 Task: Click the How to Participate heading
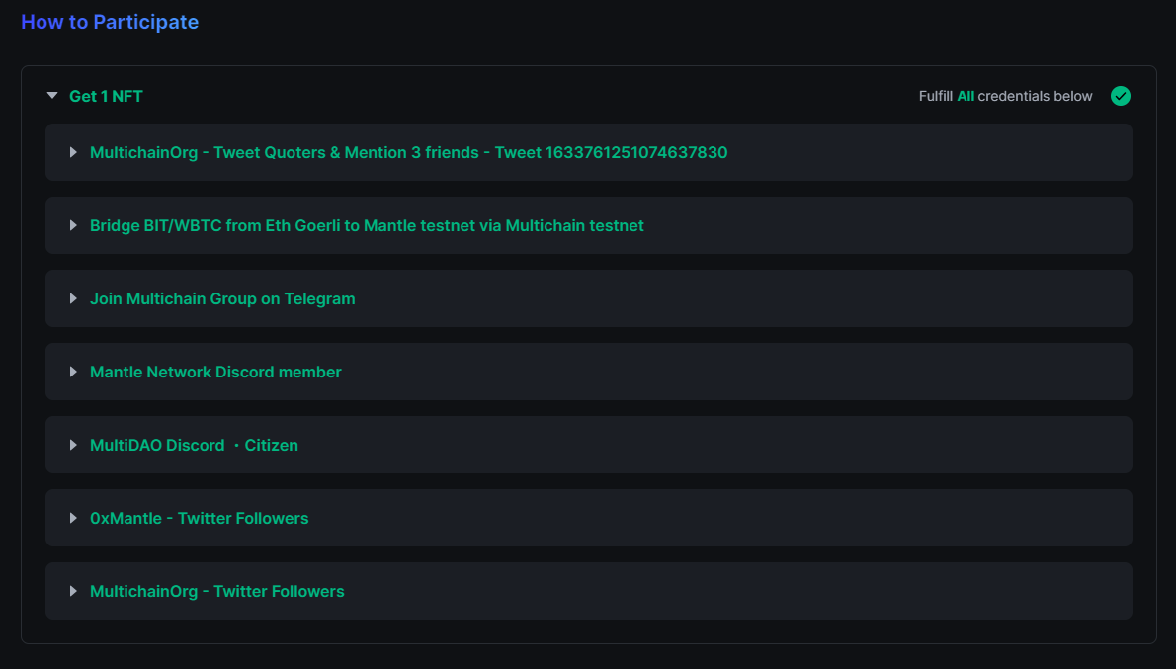110,22
